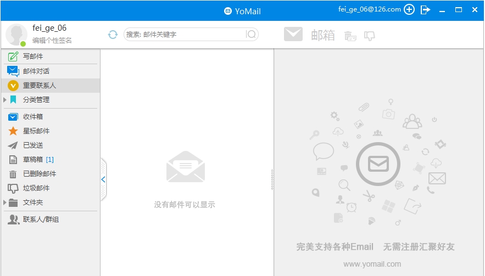Image resolution: width=485 pixels, height=276 pixels.
Task: Log out using the exit arrow icon
Action: point(426,9)
